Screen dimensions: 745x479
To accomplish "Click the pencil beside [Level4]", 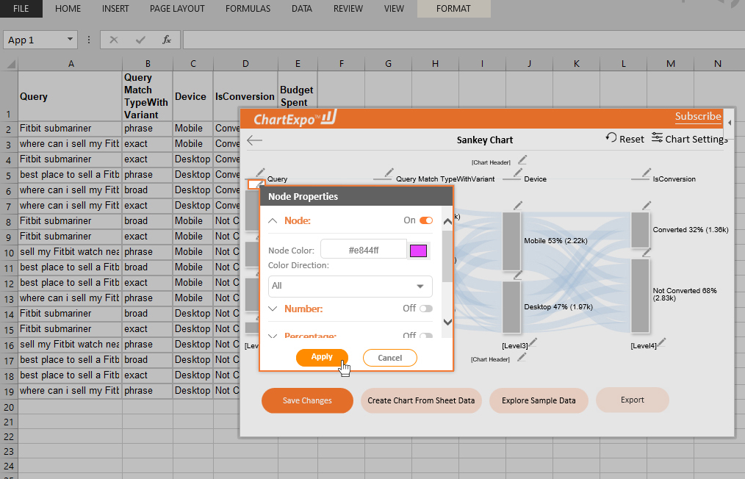I will 662,342.
